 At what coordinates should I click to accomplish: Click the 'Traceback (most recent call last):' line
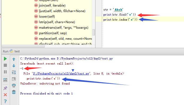tap(47, 64)
